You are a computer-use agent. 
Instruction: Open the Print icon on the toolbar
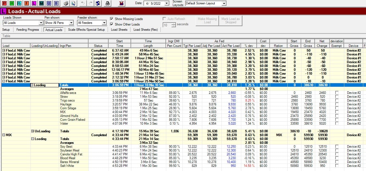point(66,4)
